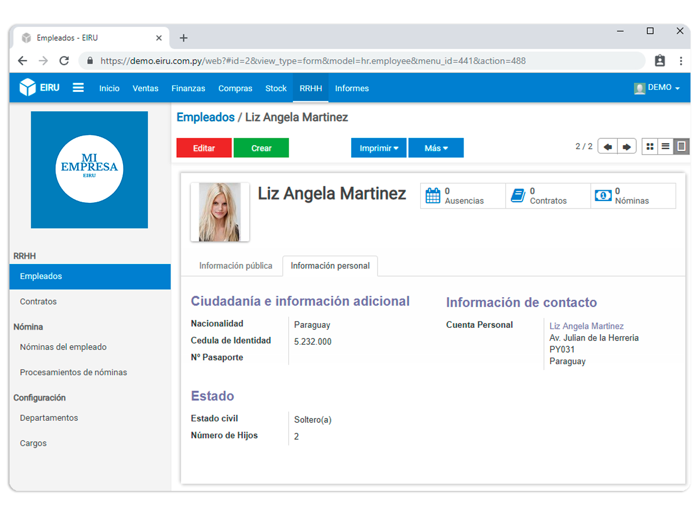Click the Av. Julian de la Herreria address
This screenshot has height=512, width=700.
pos(594,338)
